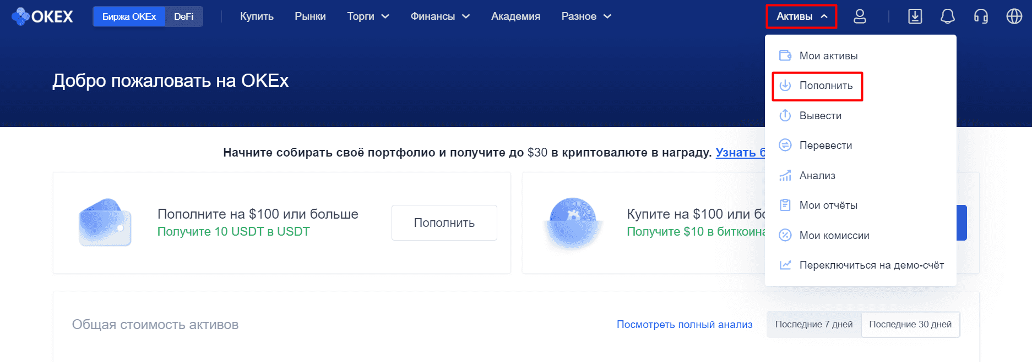Viewport: 1032px width, 362px height.
Task: Click the withdraw icon beside Вывести
Action: click(x=785, y=115)
